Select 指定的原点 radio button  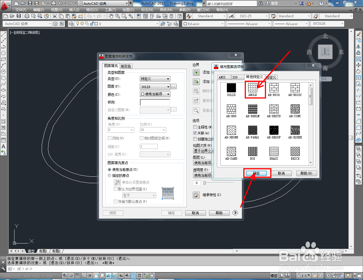click(x=109, y=176)
